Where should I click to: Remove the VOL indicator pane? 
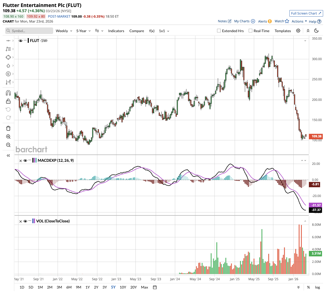21,221
